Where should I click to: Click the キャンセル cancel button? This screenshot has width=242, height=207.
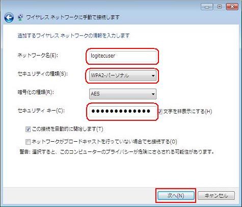coord(217,196)
